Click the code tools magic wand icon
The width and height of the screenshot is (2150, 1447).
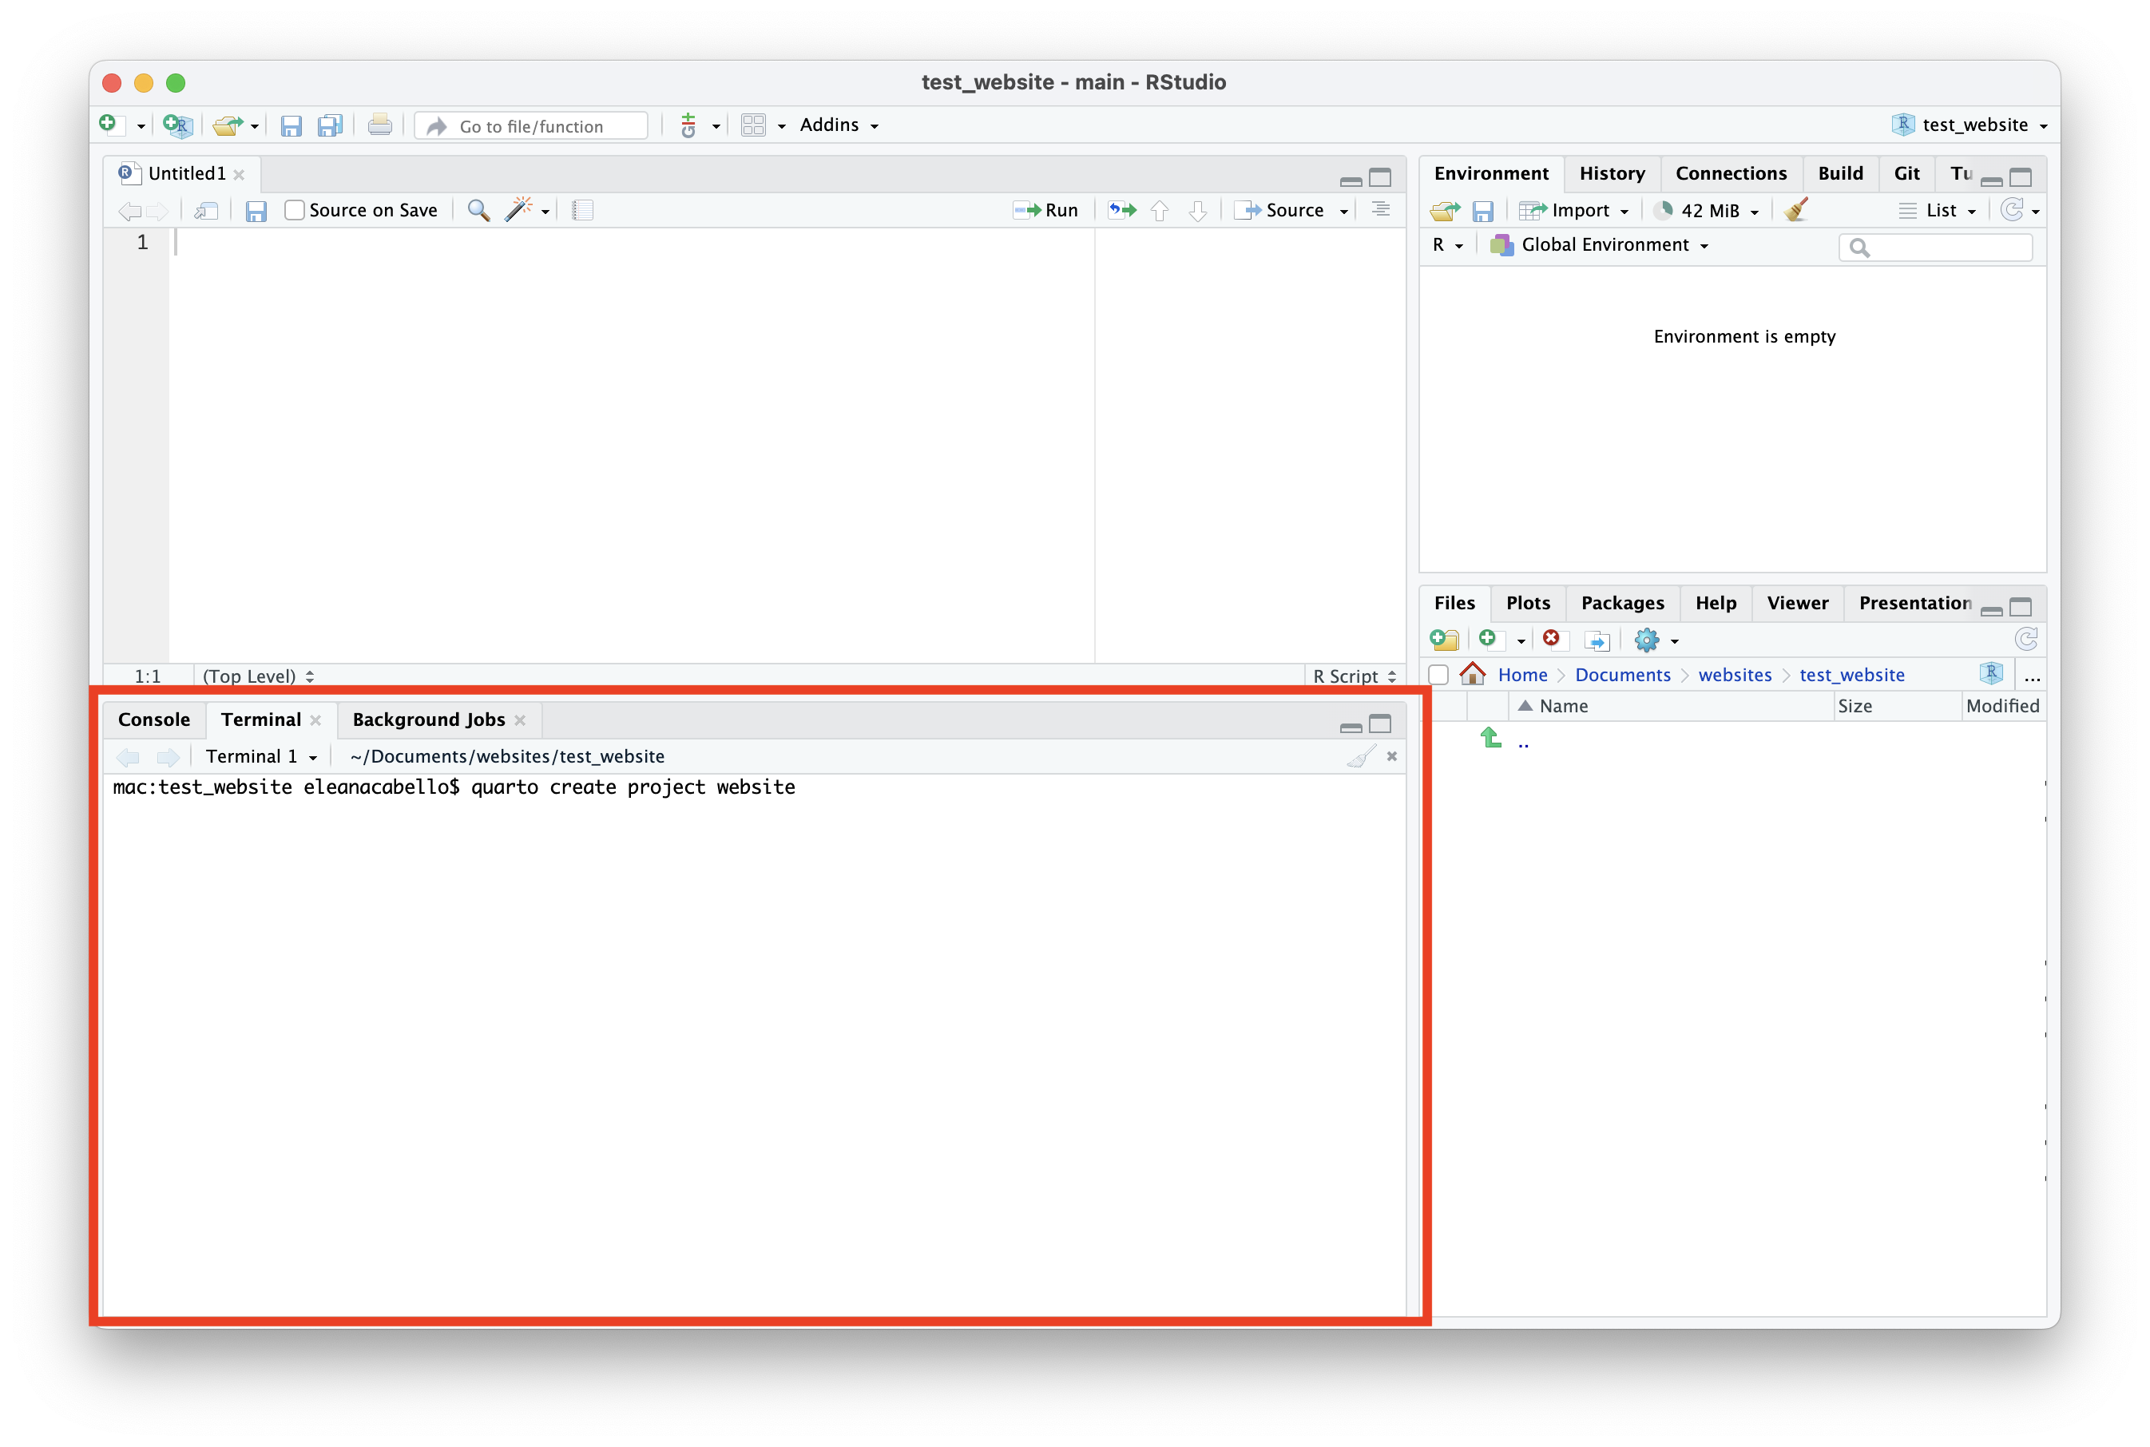point(518,210)
